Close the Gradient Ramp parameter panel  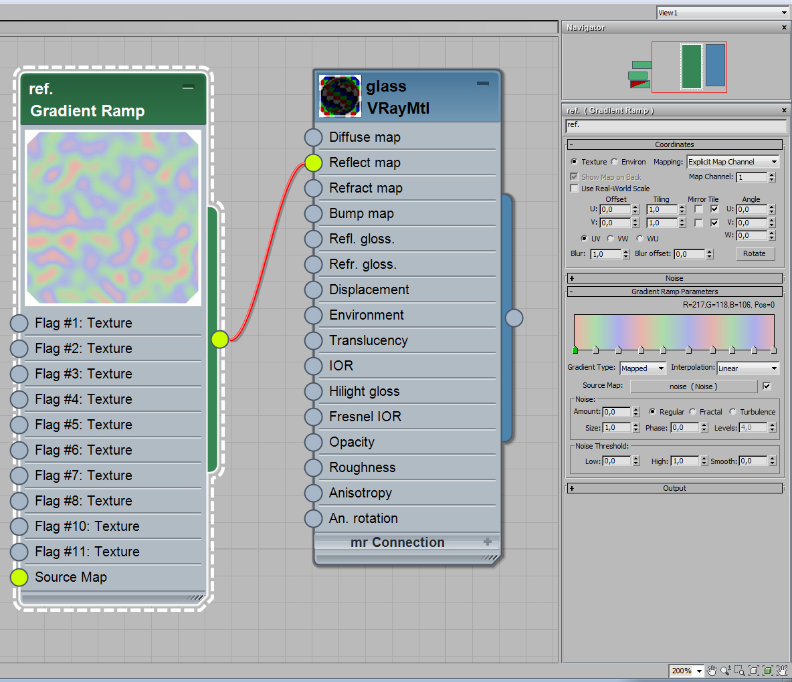point(785,110)
